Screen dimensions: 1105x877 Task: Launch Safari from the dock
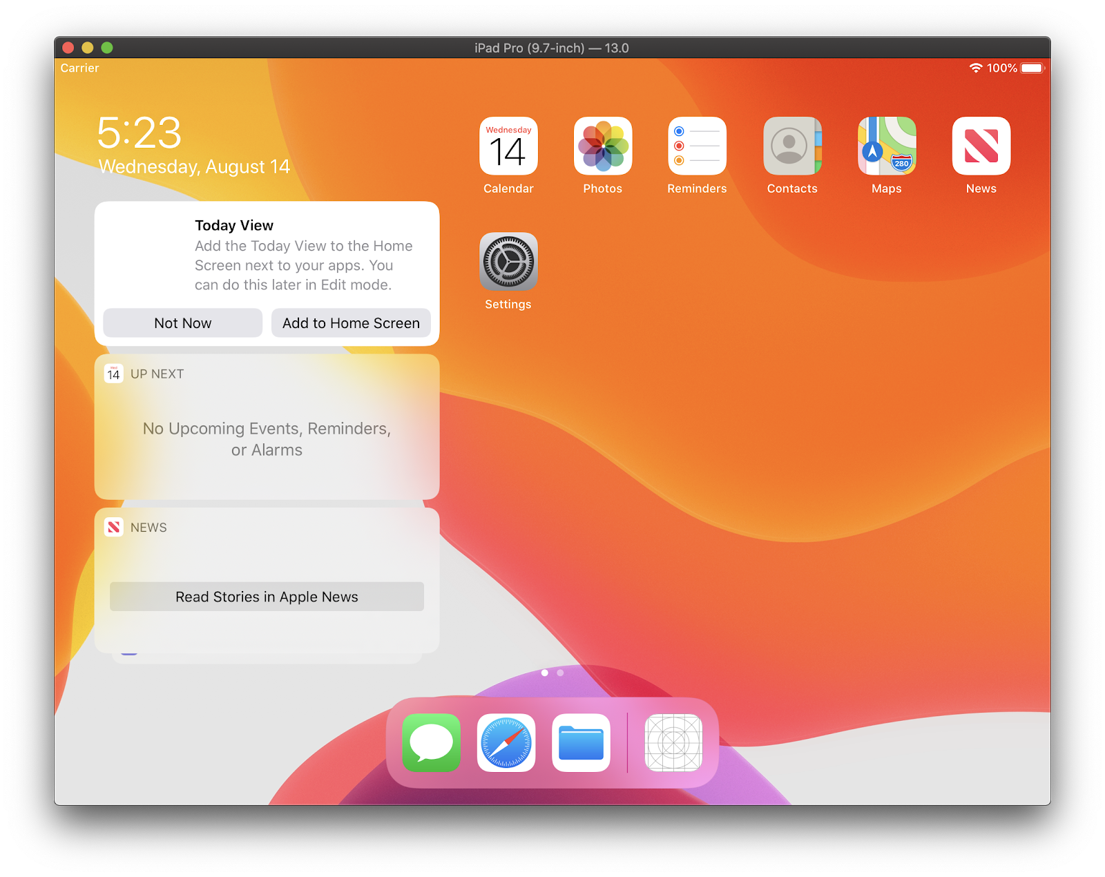[x=506, y=743]
